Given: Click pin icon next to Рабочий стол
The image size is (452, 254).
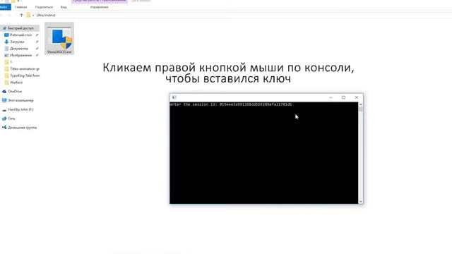Looking at the screenshot, I should [37, 35].
